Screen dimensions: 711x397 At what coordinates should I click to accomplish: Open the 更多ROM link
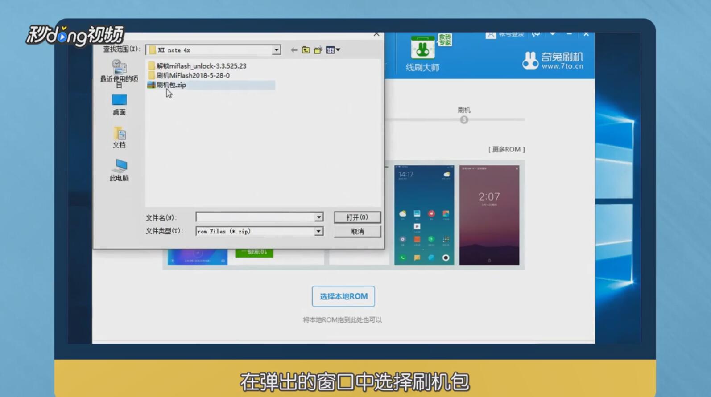click(506, 149)
